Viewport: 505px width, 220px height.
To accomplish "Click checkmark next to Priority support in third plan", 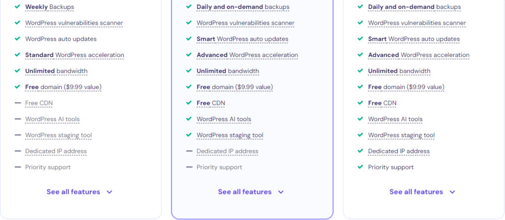I will (x=361, y=167).
